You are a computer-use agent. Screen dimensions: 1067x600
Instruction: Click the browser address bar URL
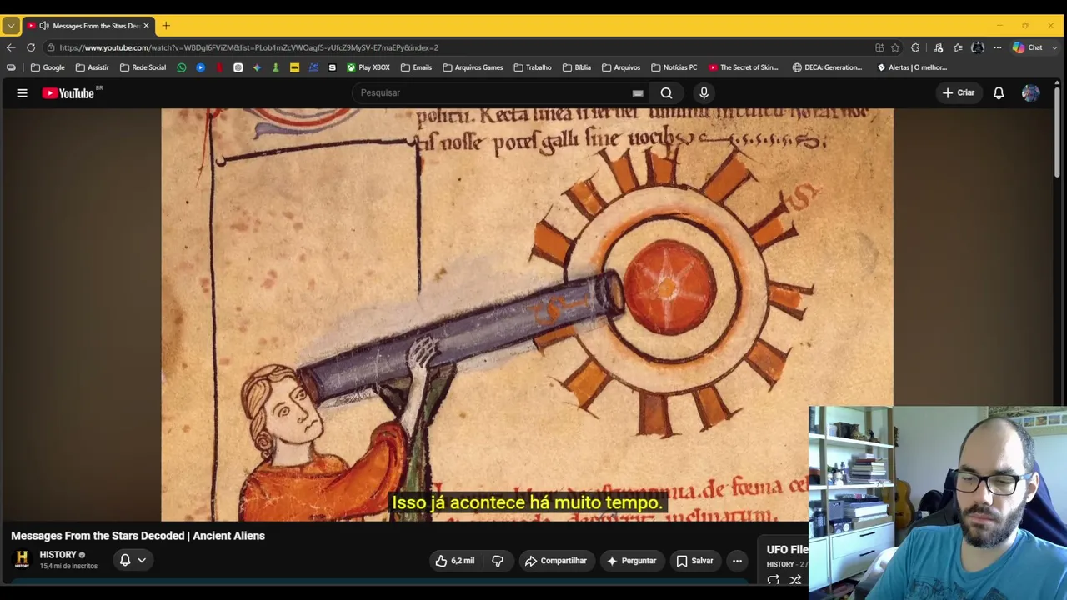click(x=248, y=47)
